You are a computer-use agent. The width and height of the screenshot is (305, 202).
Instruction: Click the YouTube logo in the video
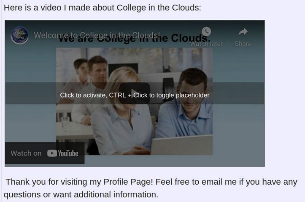pyautogui.click(x=63, y=153)
